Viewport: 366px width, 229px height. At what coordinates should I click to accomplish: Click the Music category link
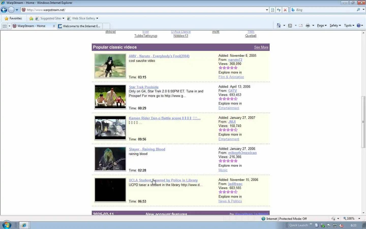coord(223,170)
